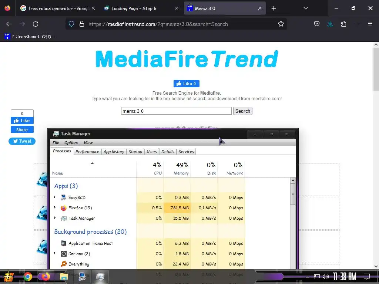
Task: Open the 'I :transheart: OLD' bookmark
Action: 30,37
